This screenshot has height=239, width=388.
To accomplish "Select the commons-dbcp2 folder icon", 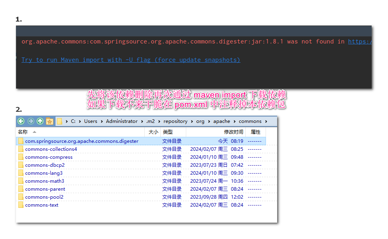I will point(21,165).
